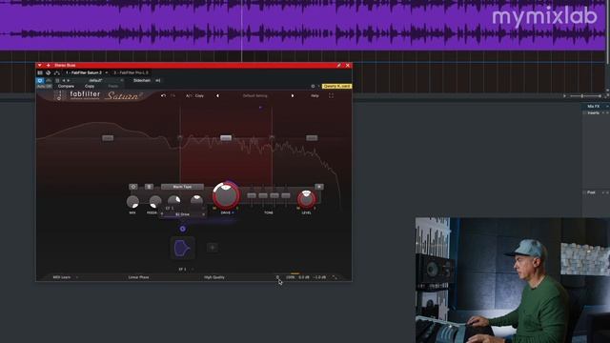This screenshot has width=610, height=343.
Task: Open the Warm Tape style dropdown
Action: (x=182, y=187)
